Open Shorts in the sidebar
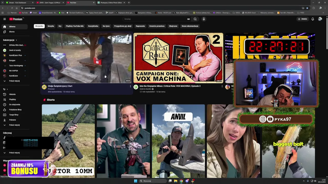Screen dimensions: 328x184 click(14, 32)
